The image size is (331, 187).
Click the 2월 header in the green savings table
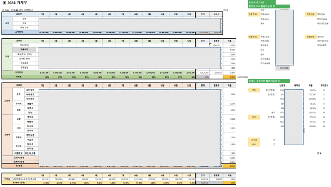click(56, 41)
